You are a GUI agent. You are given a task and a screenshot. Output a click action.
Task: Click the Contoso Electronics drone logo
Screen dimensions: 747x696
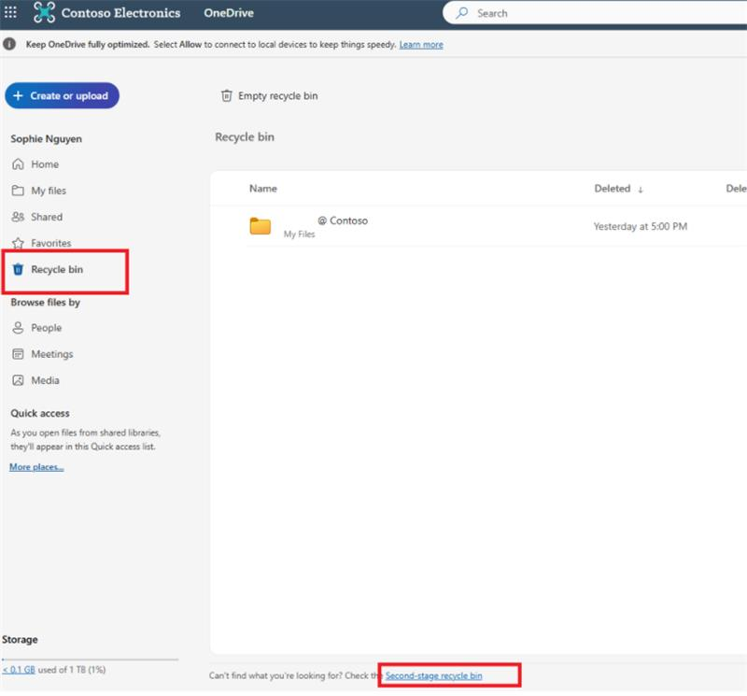click(44, 12)
